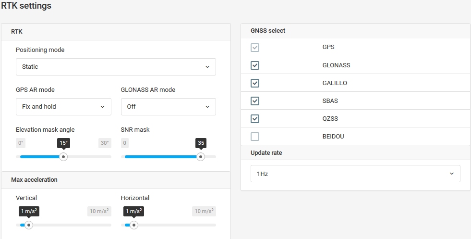Click the greyed GPS checkbox
The image size is (471, 239).
(255, 48)
